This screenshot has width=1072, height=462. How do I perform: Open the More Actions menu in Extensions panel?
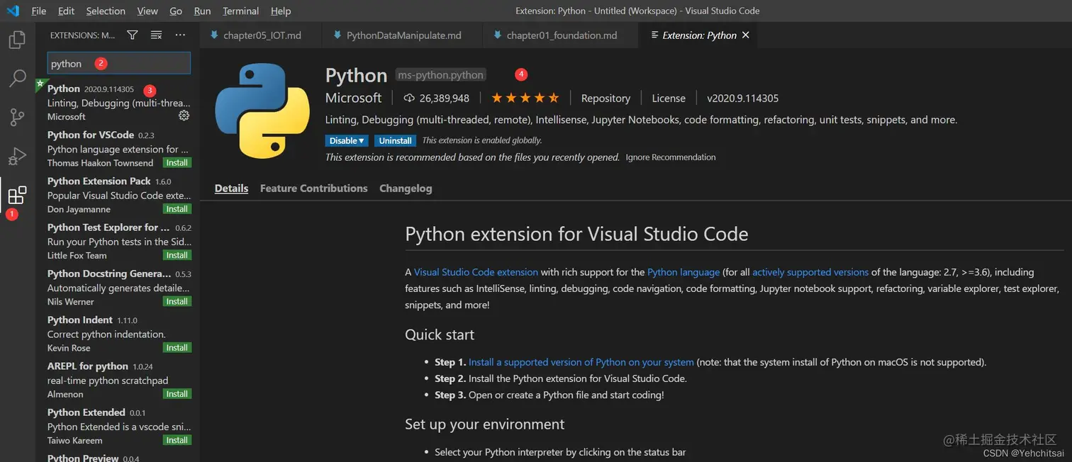tap(179, 34)
